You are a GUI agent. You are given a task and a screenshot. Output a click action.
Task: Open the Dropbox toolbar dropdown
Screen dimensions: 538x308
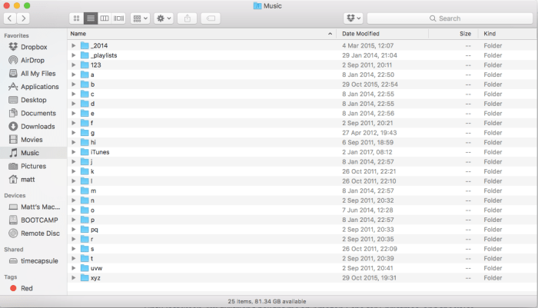coord(353,18)
